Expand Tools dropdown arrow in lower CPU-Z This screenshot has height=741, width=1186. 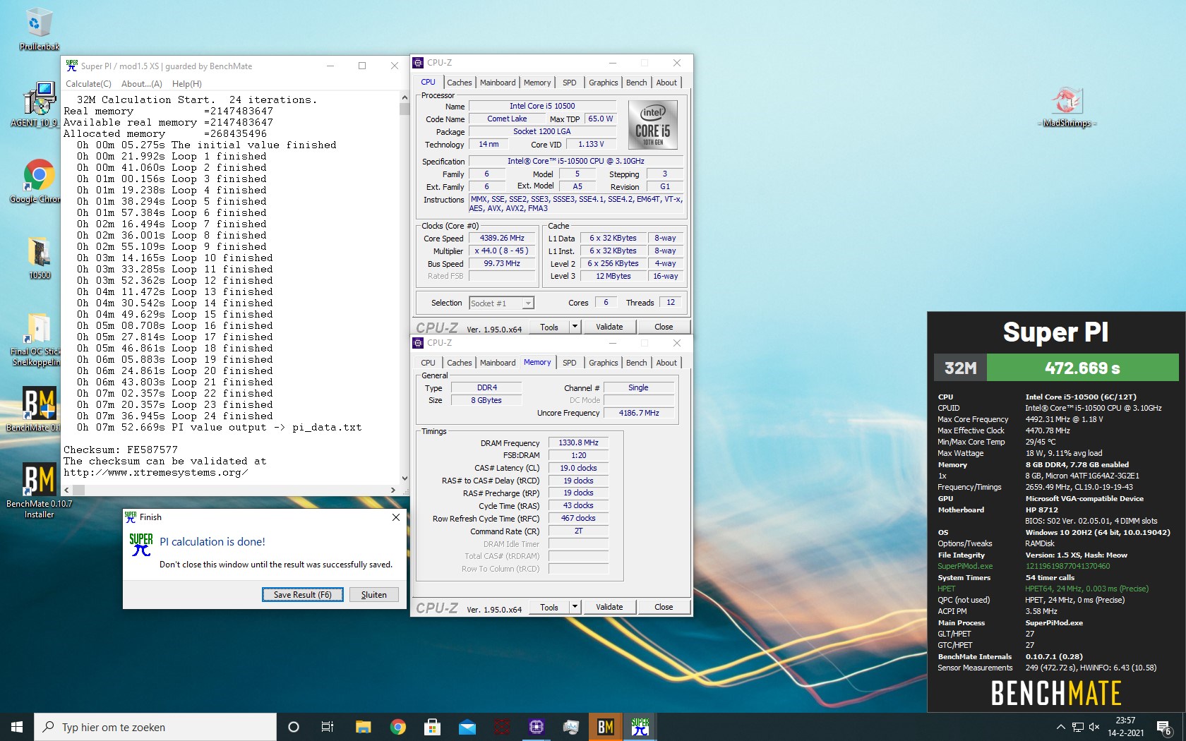pos(575,607)
